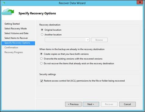Select Create copies so you have both versions

[41, 54]
